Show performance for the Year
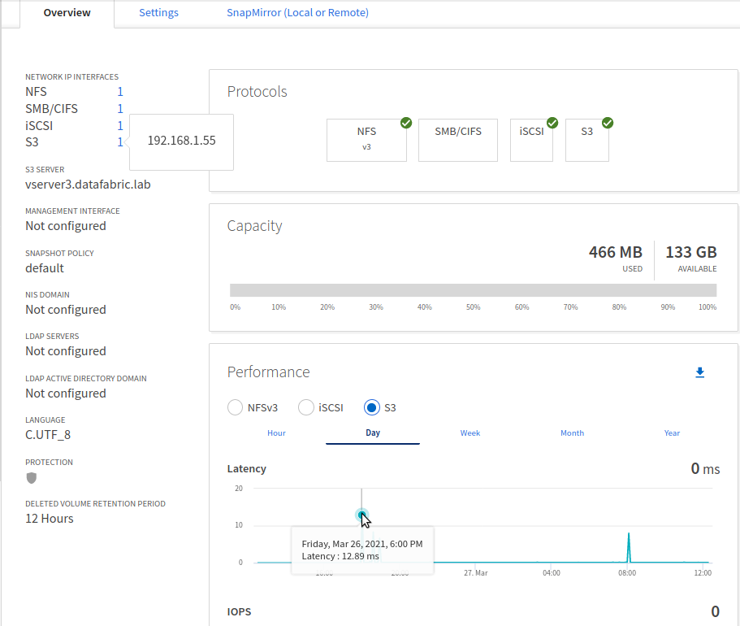 click(x=672, y=433)
